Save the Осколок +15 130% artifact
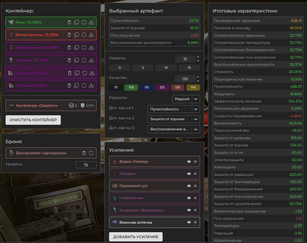The image size is (307, 243). pyautogui.click(x=91, y=60)
